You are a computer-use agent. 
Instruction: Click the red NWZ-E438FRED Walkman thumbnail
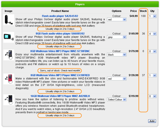[x=9, y=79]
